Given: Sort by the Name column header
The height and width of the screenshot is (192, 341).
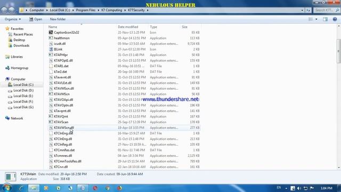Looking at the screenshot, I should click(53, 27).
